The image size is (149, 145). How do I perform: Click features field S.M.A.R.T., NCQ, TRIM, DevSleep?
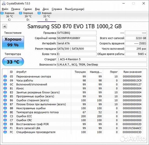point(102,65)
